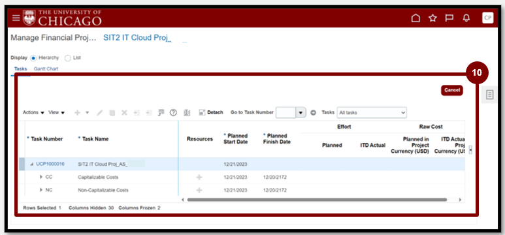Screen dimensions: 505x235
Task: Click the Go to Task Number input field
Action: (x=285, y=113)
